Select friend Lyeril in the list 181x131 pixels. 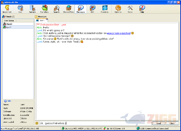click(x=18, y=27)
